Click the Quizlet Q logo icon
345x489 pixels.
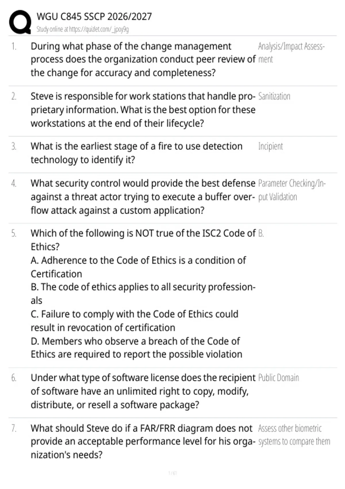click(20, 22)
